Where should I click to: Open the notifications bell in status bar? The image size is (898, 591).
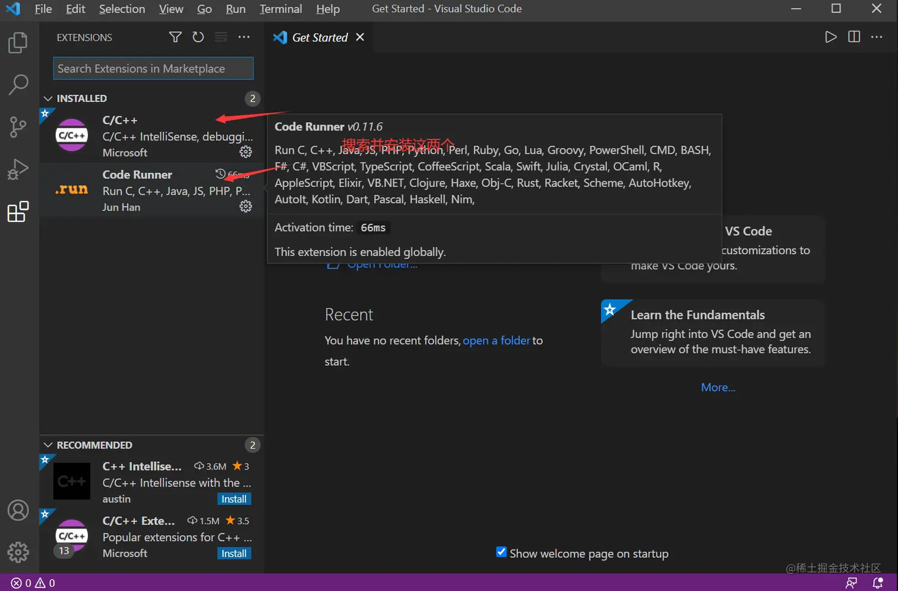click(878, 583)
